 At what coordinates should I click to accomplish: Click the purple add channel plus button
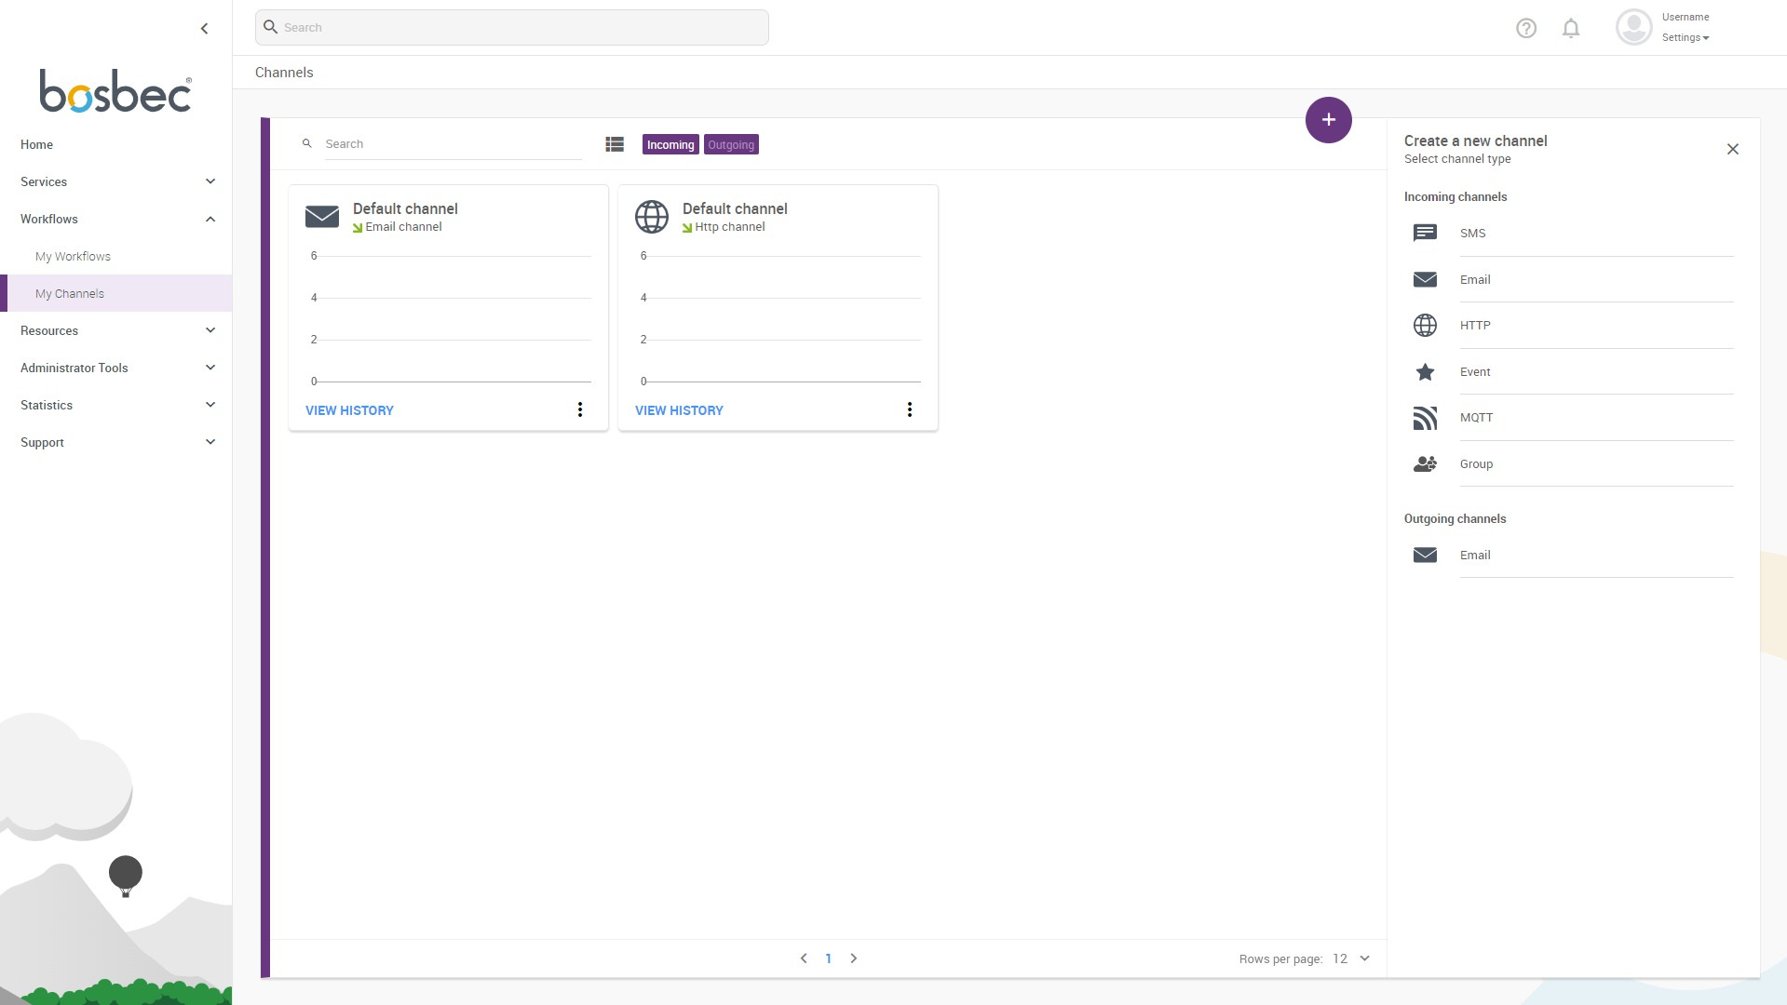1328,120
